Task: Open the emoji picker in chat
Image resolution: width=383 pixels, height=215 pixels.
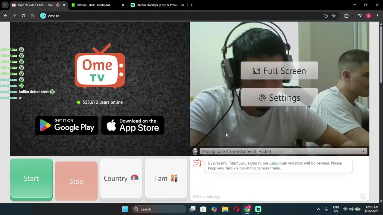Action: pyautogui.click(x=363, y=196)
